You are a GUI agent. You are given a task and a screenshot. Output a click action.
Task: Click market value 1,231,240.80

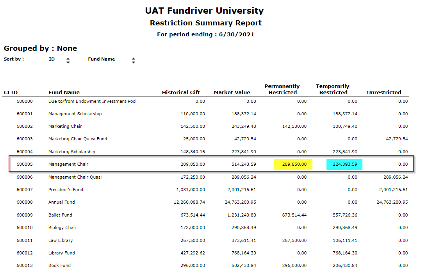point(242,215)
